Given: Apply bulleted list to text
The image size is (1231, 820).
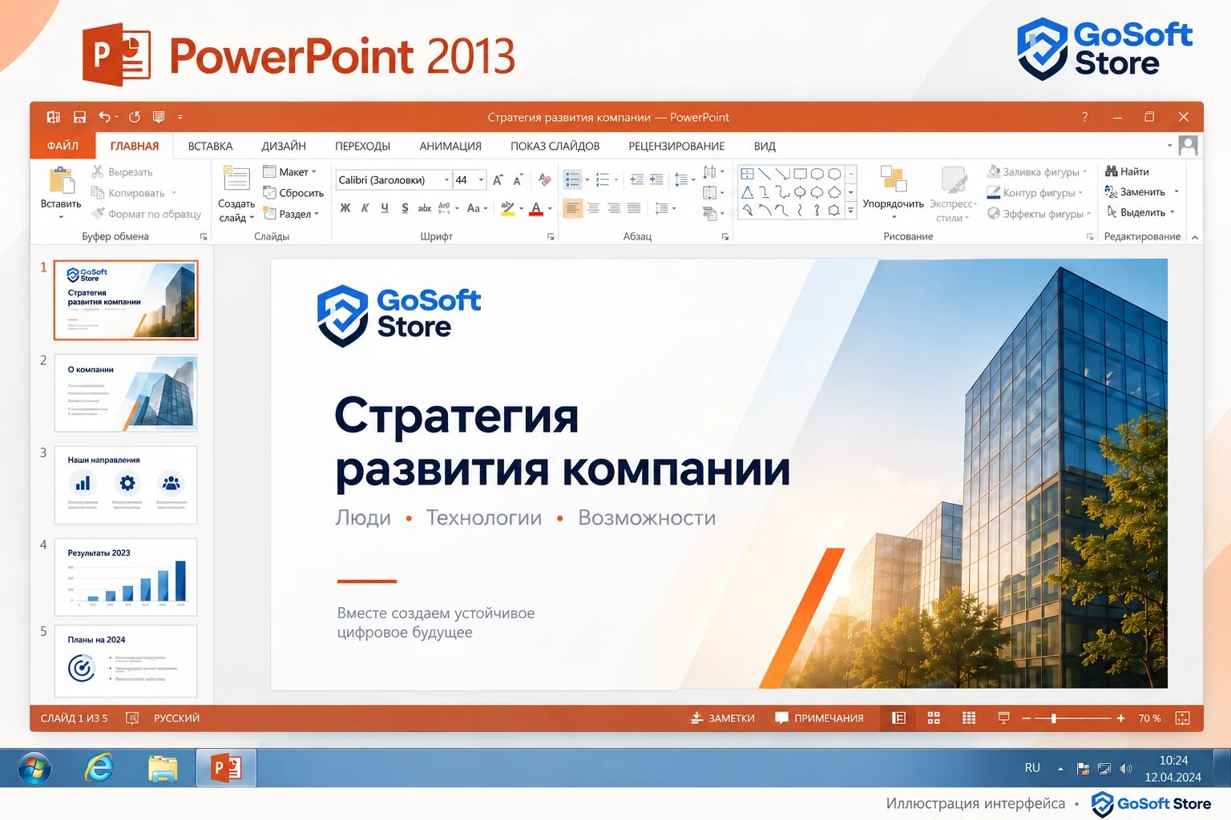Looking at the screenshot, I should click(572, 180).
